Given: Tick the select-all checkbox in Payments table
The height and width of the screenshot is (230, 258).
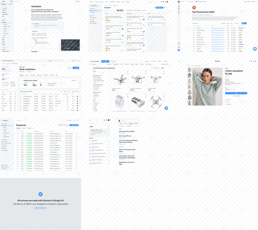Looking at the screenshot, I should pos(18,131).
